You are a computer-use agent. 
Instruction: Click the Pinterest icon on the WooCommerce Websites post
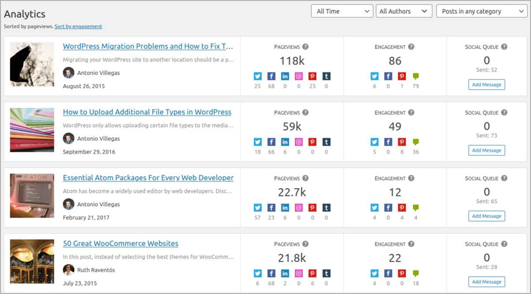[x=312, y=273]
